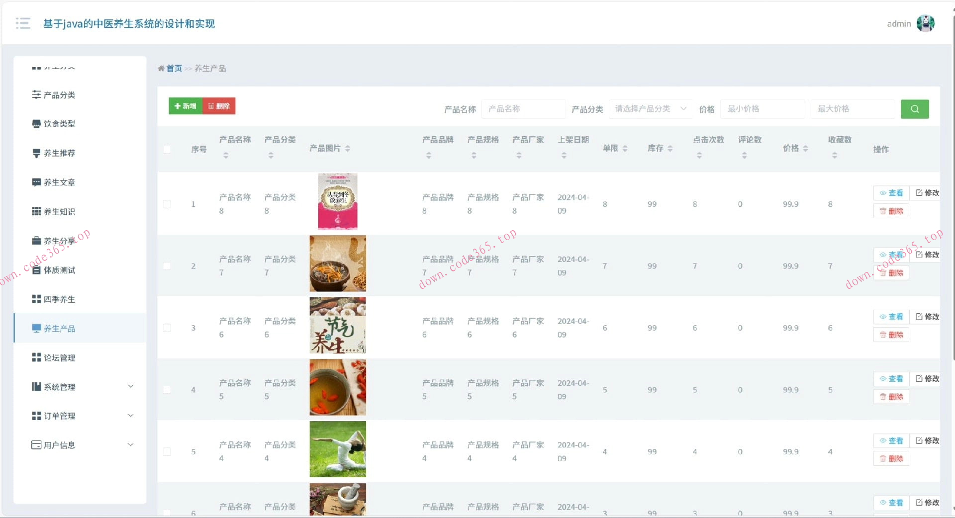Screen dimensions: 955x518
Task: Open the 体质测试 sidebar item
Action: coord(59,270)
